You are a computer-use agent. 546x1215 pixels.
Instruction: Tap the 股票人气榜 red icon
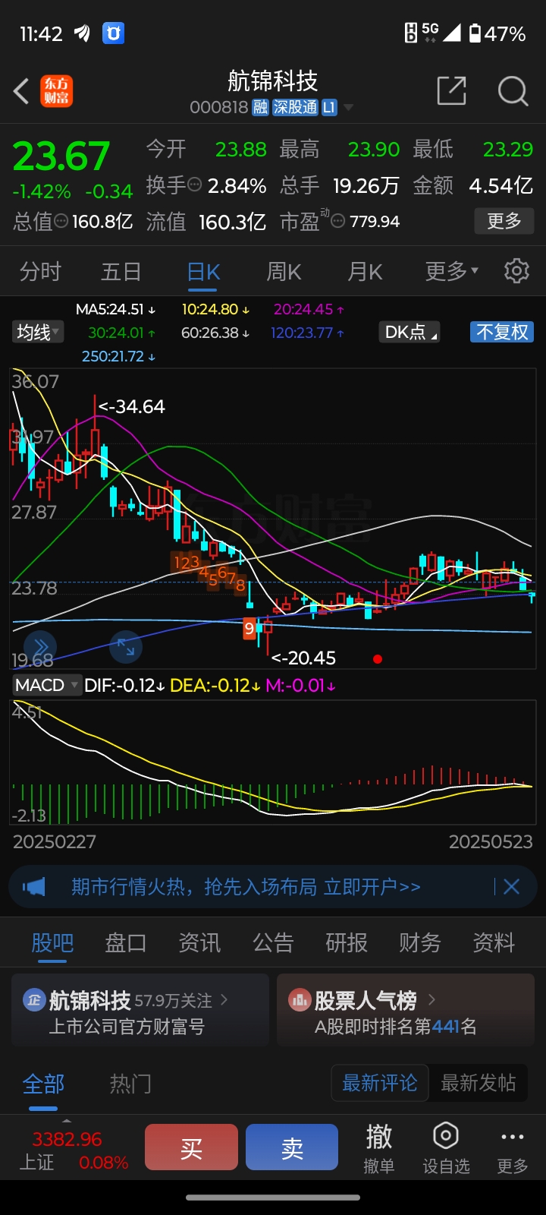click(300, 1000)
